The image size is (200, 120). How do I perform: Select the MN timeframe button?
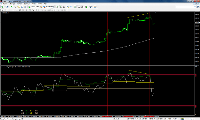(x=65, y=10)
